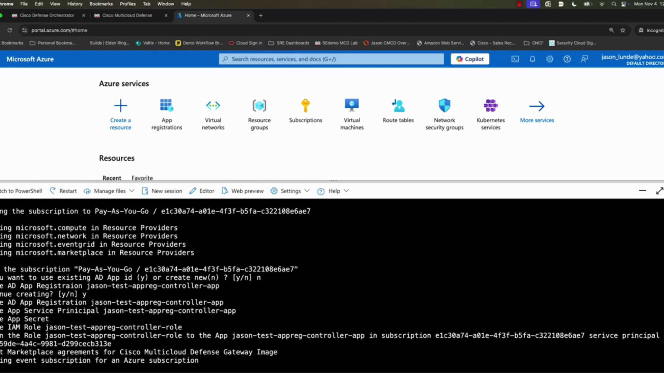The height and width of the screenshot is (373, 664).
Task: Open Create a resource
Action: [x=120, y=115]
